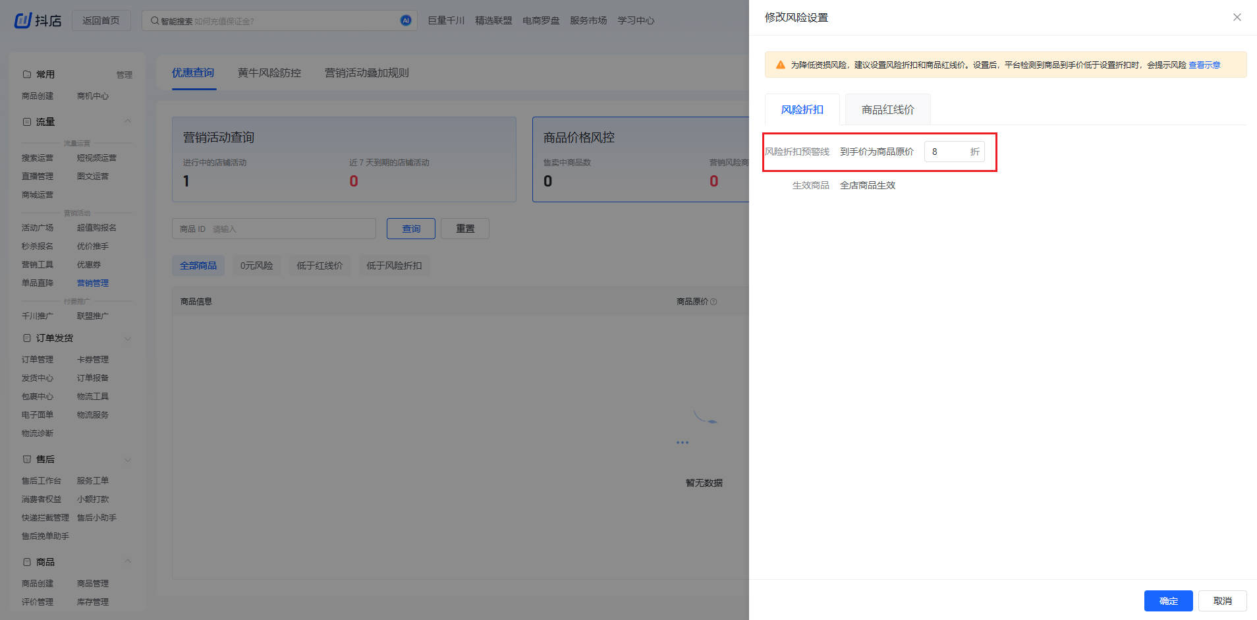Collapse the 流量 sidebar section
This screenshot has width=1257, height=620.
128,121
